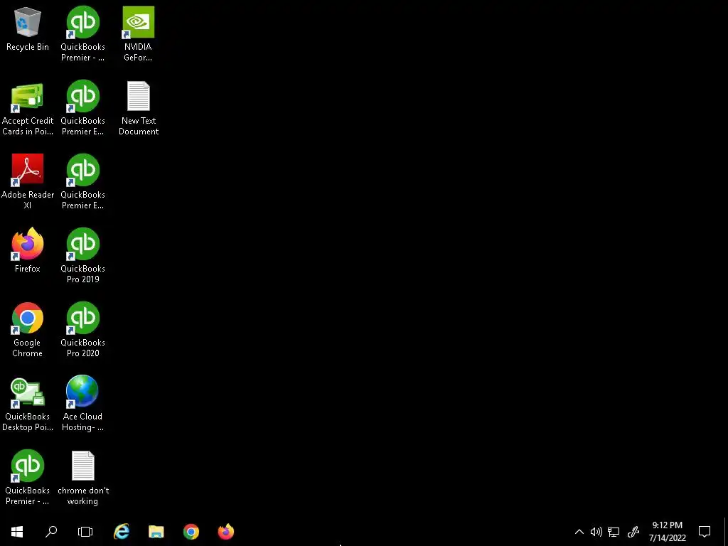The width and height of the screenshot is (728, 546).
Task: Select the QuickBooks Pro 2019 shortcut
Action: (82, 256)
